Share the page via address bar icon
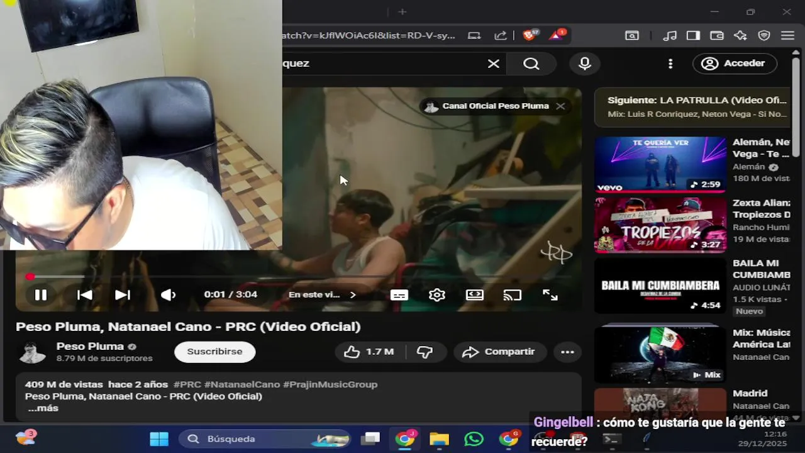The image size is (805, 453). (501, 36)
